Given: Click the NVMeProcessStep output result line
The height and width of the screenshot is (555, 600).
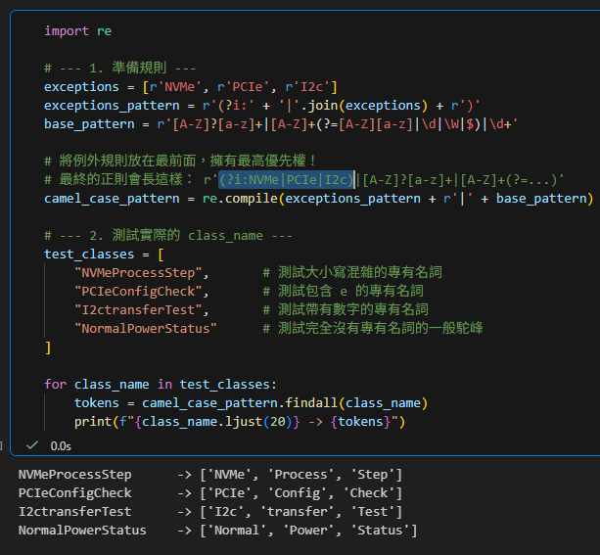Looking at the screenshot, I should point(210,475).
